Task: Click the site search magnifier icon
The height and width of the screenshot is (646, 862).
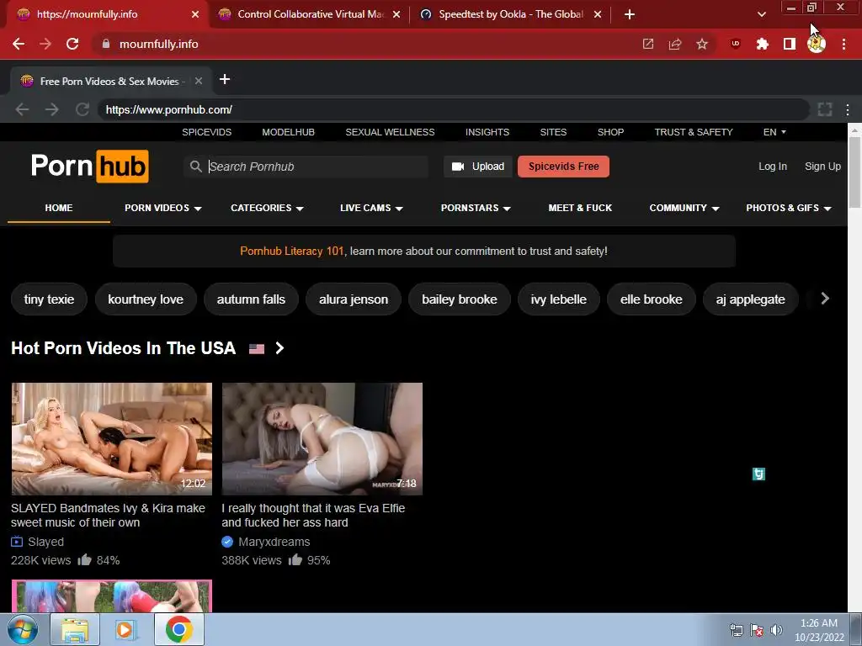Action: [195, 166]
